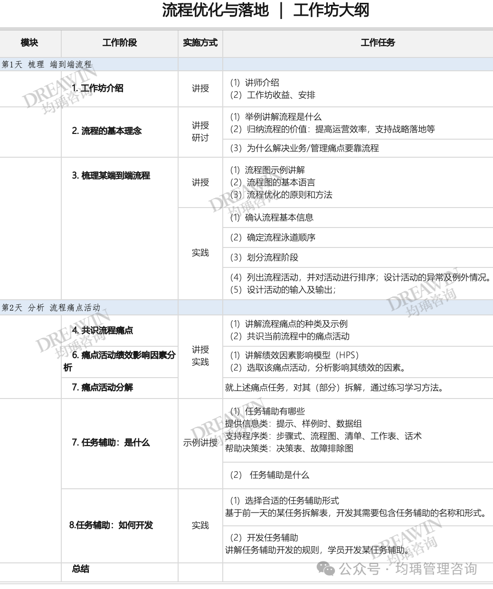Screen dimensions: 493x589
Task: Select the 3. 梳理某端到端流程 cell
Action: tap(111, 176)
